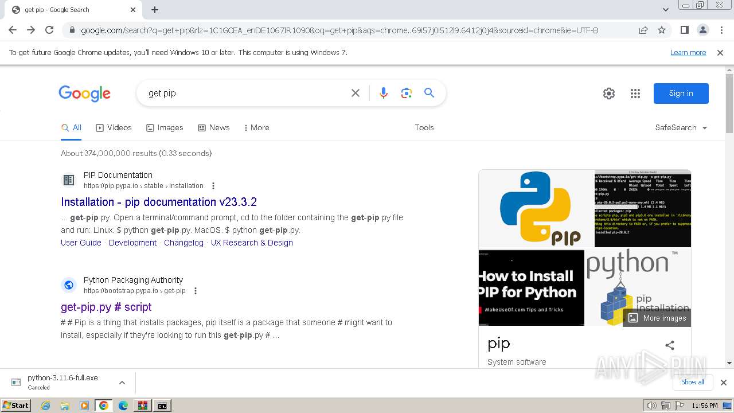The width and height of the screenshot is (734, 413).
Task: Click the Sign in button
Action: click(x=681, y=93)
